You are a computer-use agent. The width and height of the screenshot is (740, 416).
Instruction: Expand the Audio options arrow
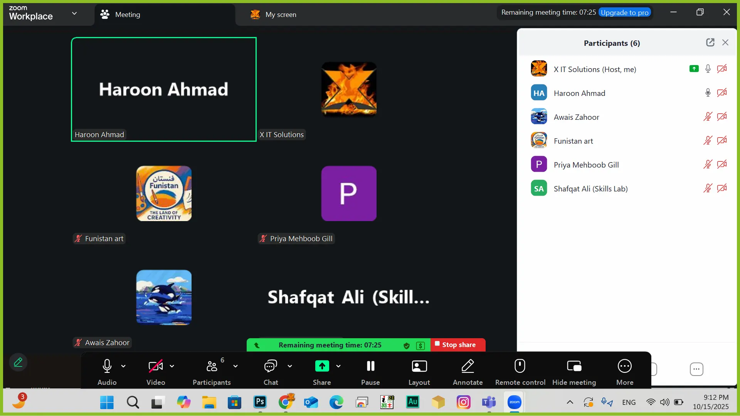pos(123,366)
